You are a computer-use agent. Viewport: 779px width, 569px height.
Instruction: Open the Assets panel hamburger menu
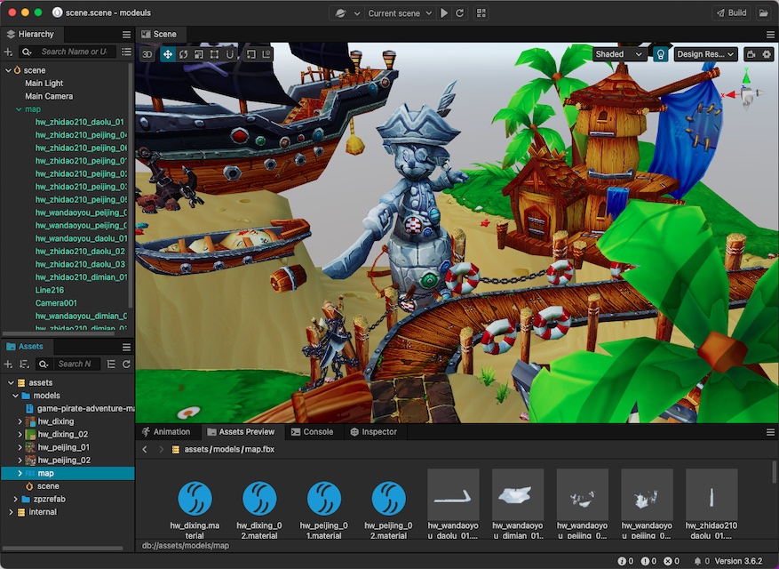(127, 347)
